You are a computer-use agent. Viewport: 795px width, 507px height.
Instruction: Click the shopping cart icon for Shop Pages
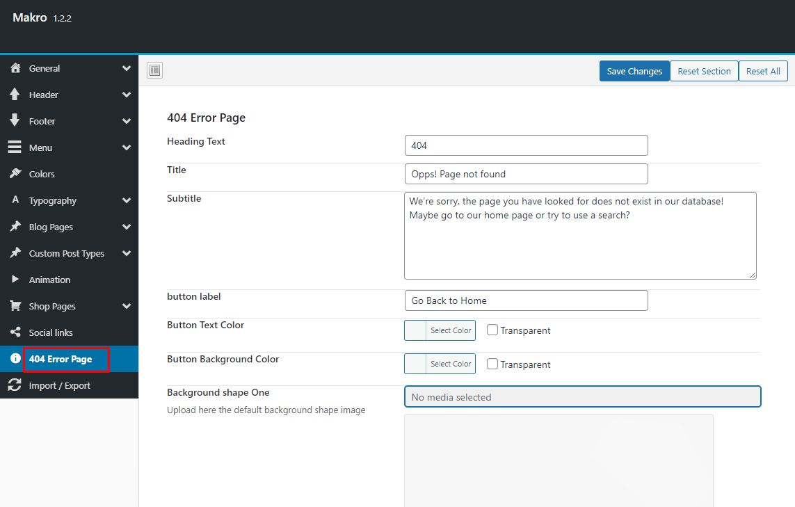click(15, 306)
